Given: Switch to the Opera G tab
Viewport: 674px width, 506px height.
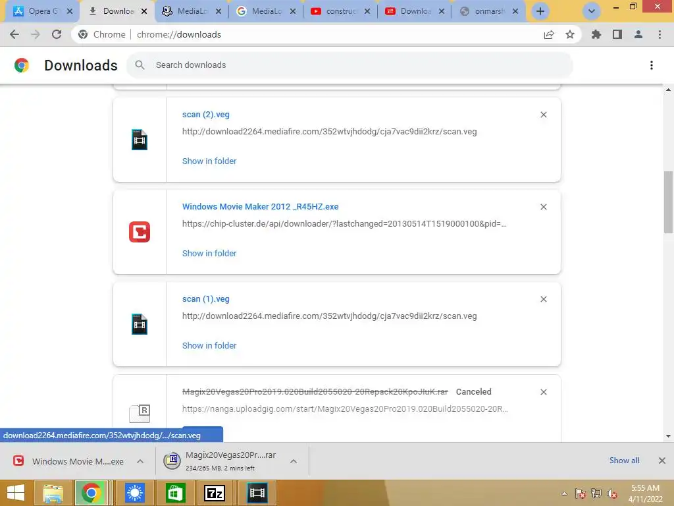Looking at the screenshot, I should [41, 11].
